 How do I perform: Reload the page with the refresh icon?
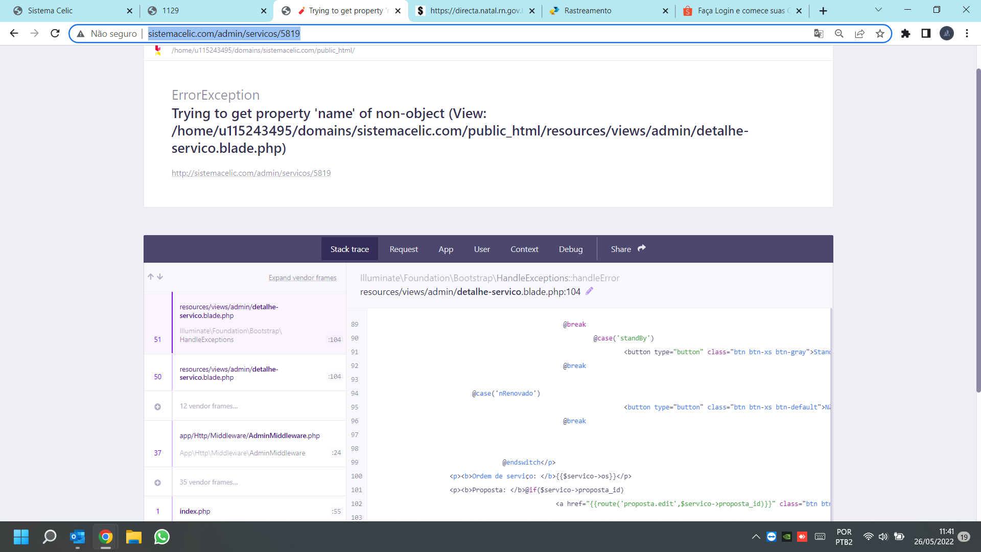55,33
